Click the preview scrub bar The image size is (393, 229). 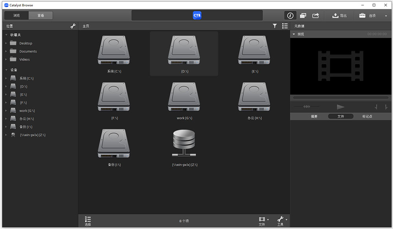coord(341,97)
